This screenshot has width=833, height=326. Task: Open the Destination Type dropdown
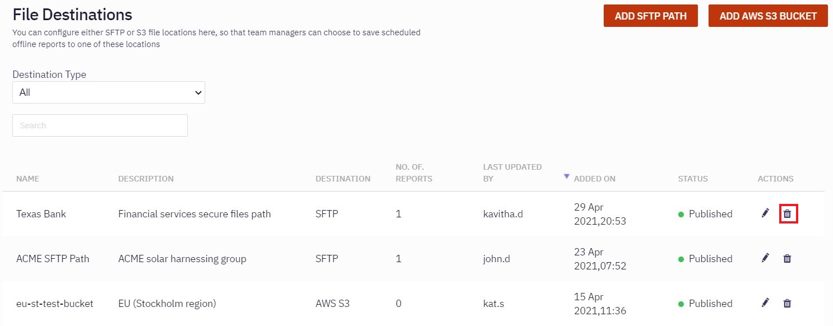point(109,92)
